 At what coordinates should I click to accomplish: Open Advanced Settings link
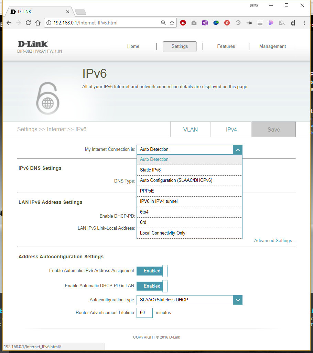pos(275,240)
